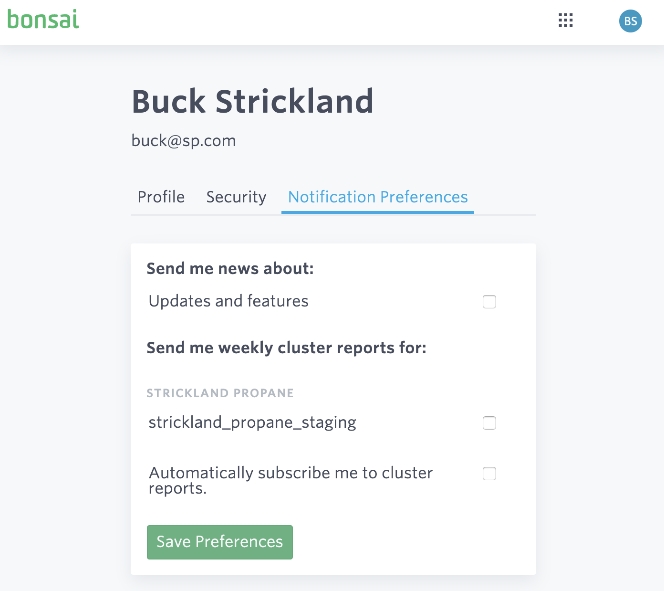
Task: Click the bonsai logo
Action: click(x=43, y=20)
